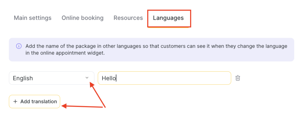Place cursor after Hello in name field

click(116, 78)
